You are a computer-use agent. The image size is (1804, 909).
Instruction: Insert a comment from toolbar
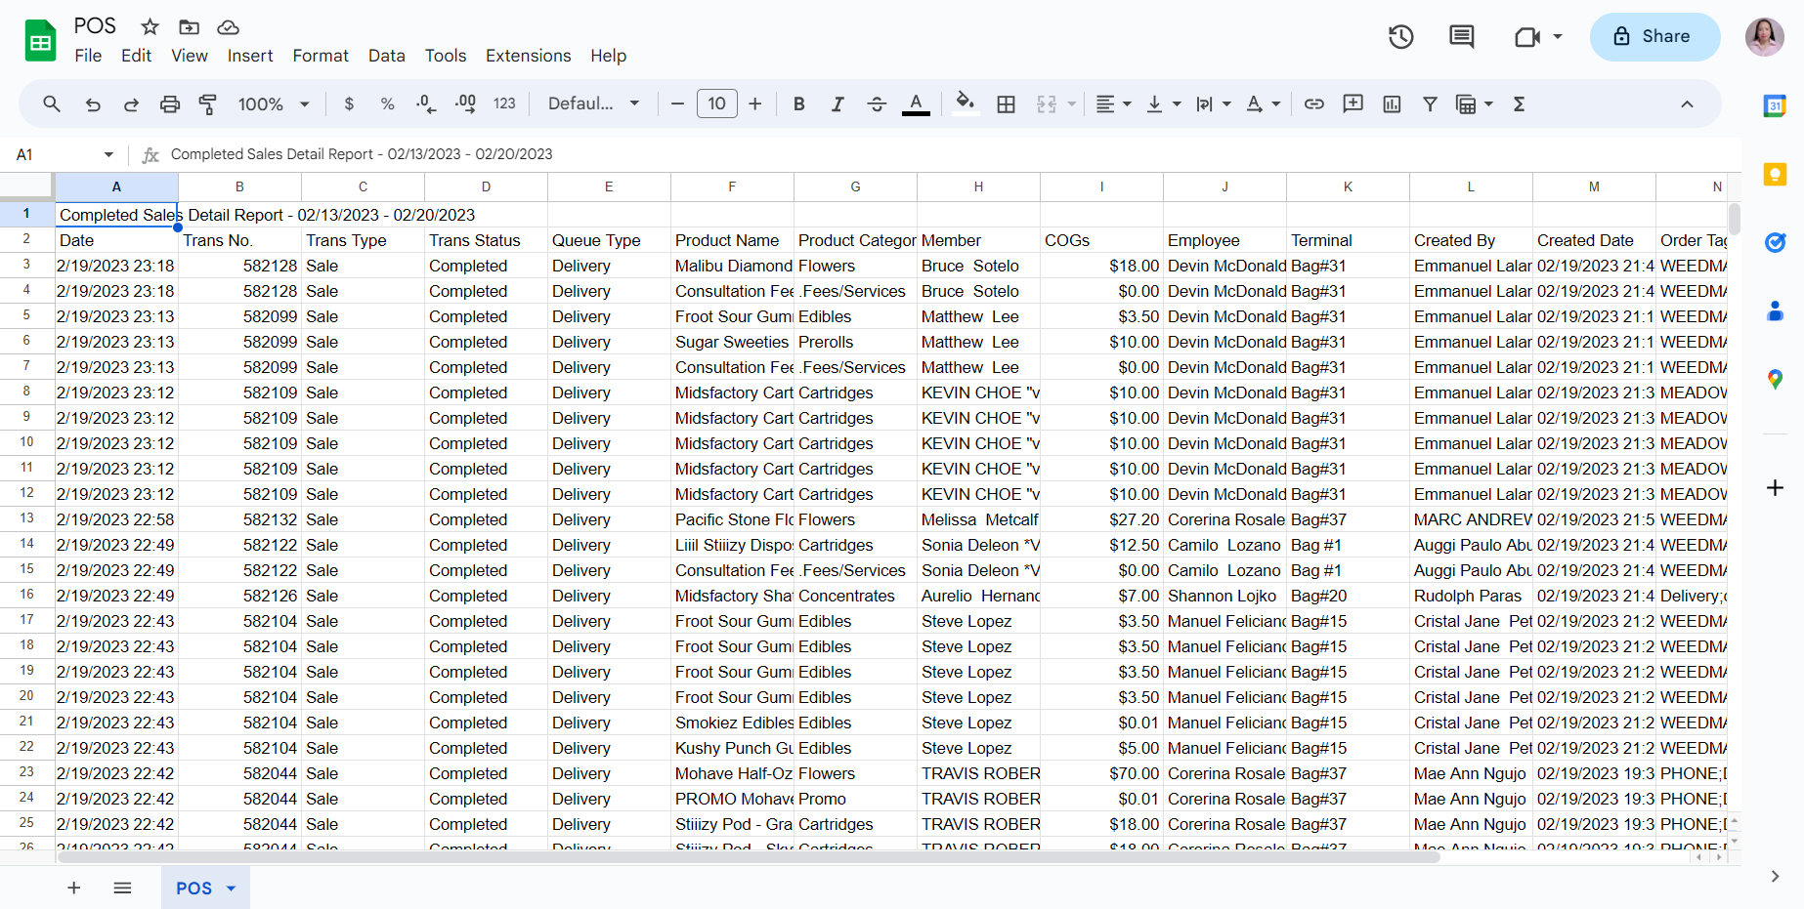[x=1353, y=103]
